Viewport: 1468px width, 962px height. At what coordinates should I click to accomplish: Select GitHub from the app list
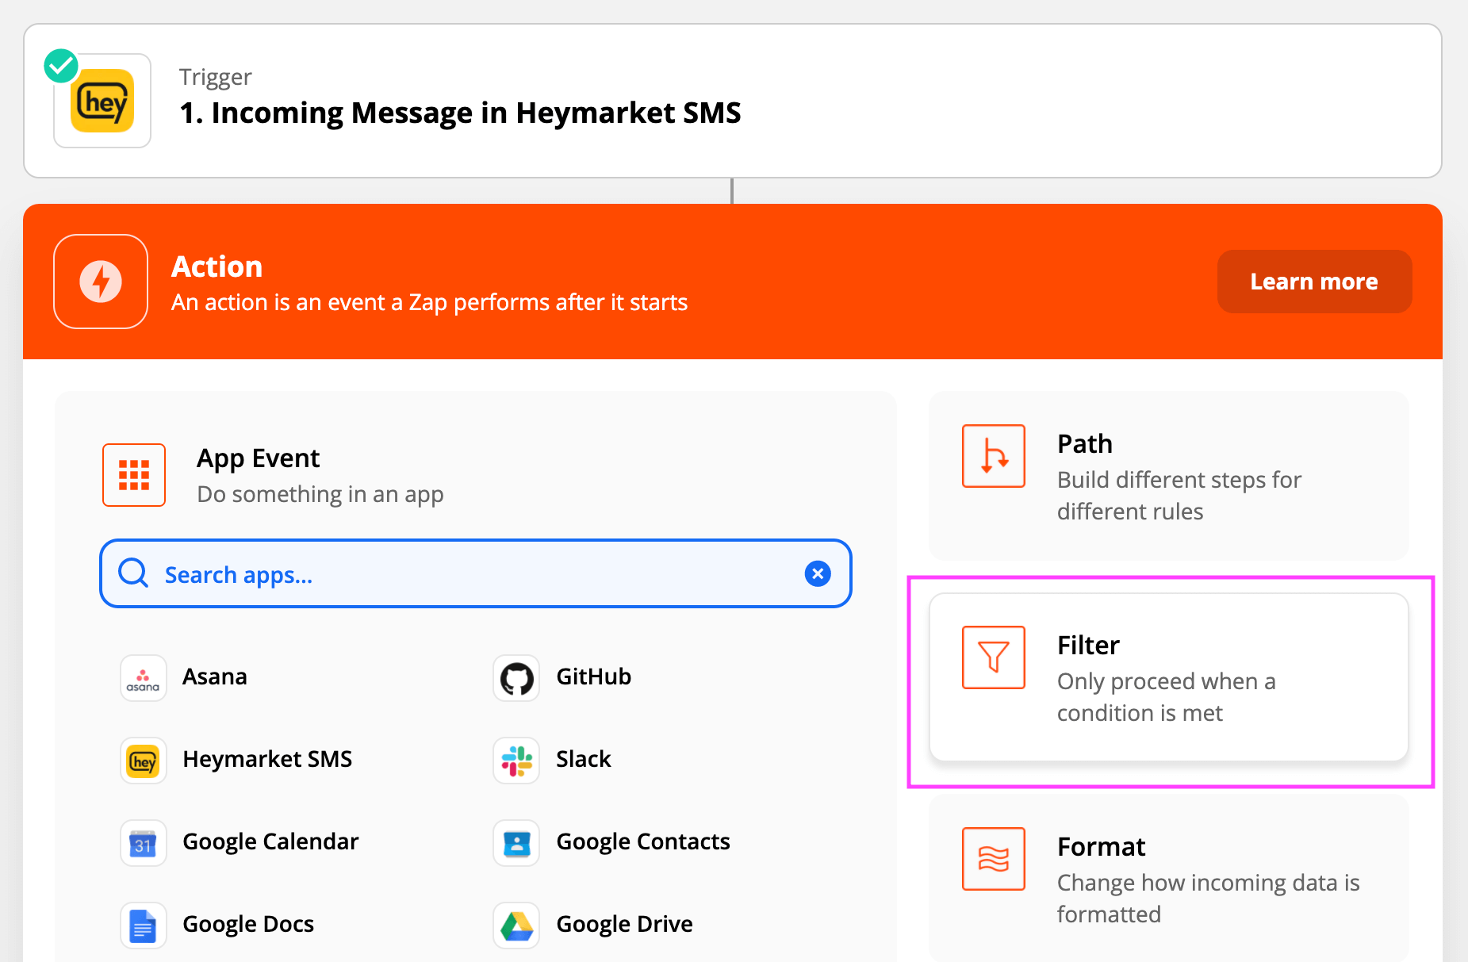(x=594, y=676)
